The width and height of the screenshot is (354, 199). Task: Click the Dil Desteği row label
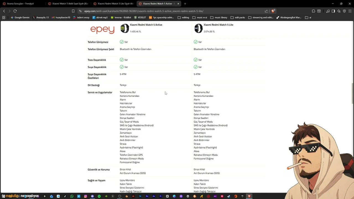point(94,85)
